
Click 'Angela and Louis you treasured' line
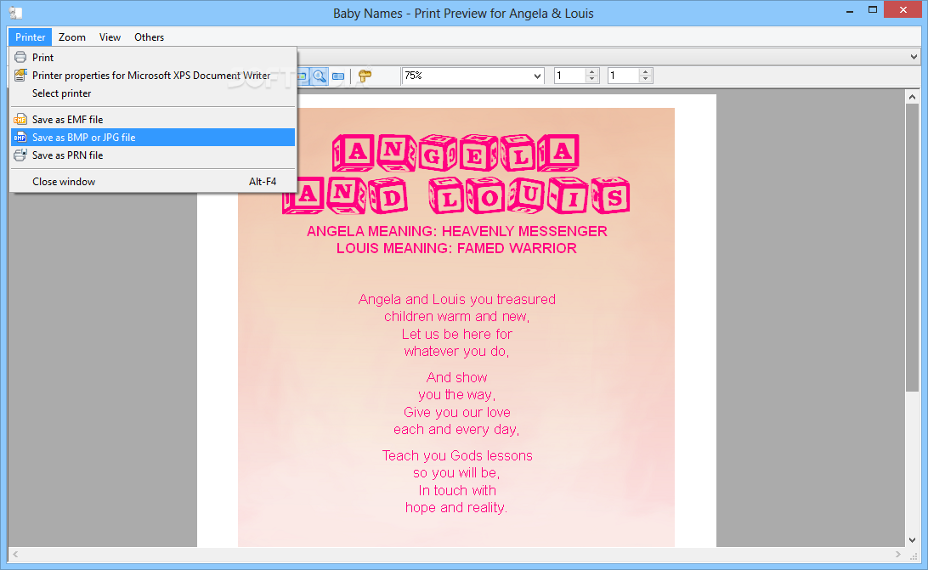[457, 300]
